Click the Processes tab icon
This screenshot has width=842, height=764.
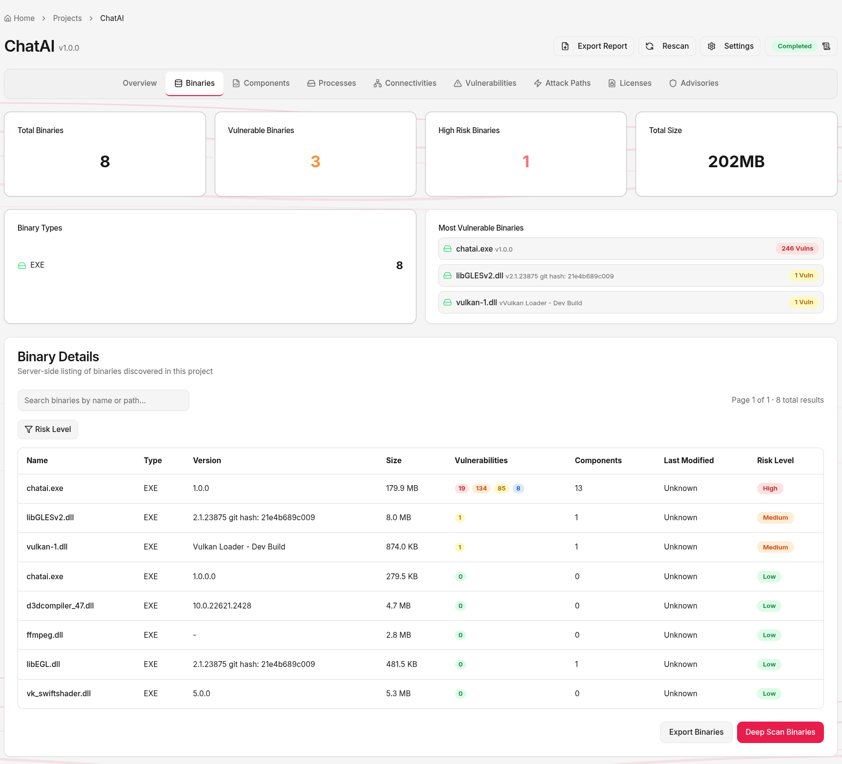[x=311, y=83]
